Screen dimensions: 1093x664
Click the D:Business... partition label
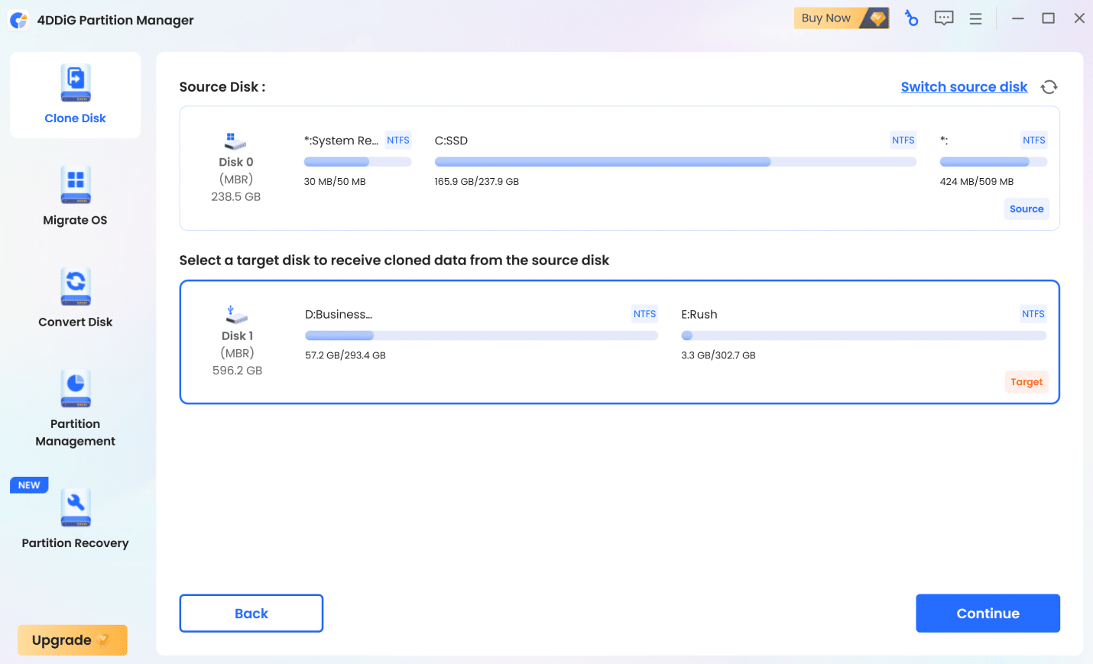[x=339, y=315]
